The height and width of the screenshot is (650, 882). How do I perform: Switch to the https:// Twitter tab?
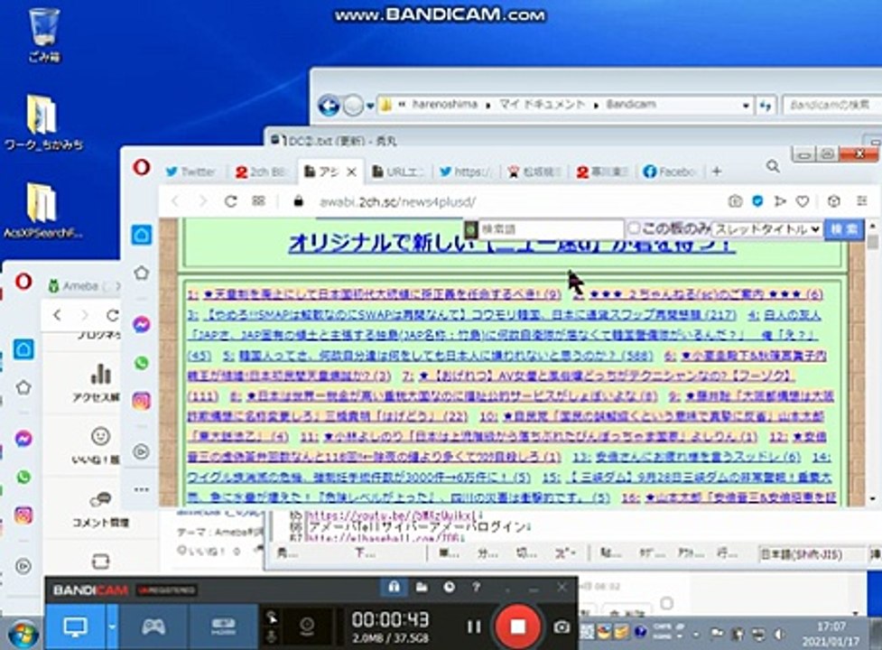click(x=465, y=172)
